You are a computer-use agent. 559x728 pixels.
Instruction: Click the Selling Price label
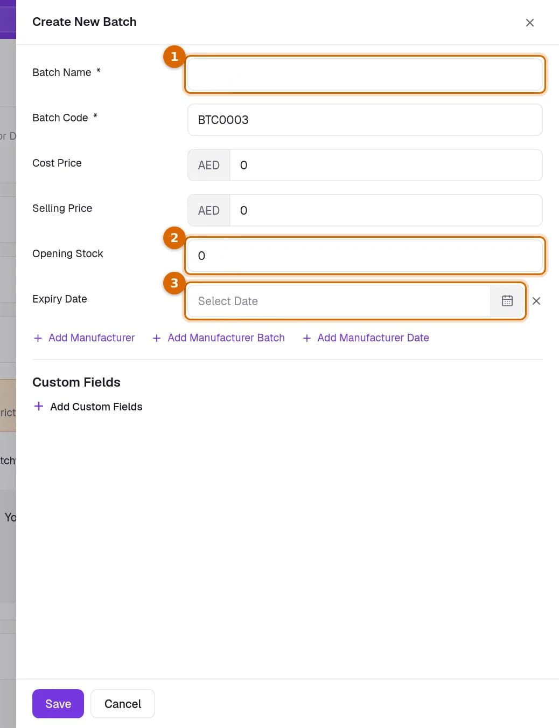coord(62,208)
